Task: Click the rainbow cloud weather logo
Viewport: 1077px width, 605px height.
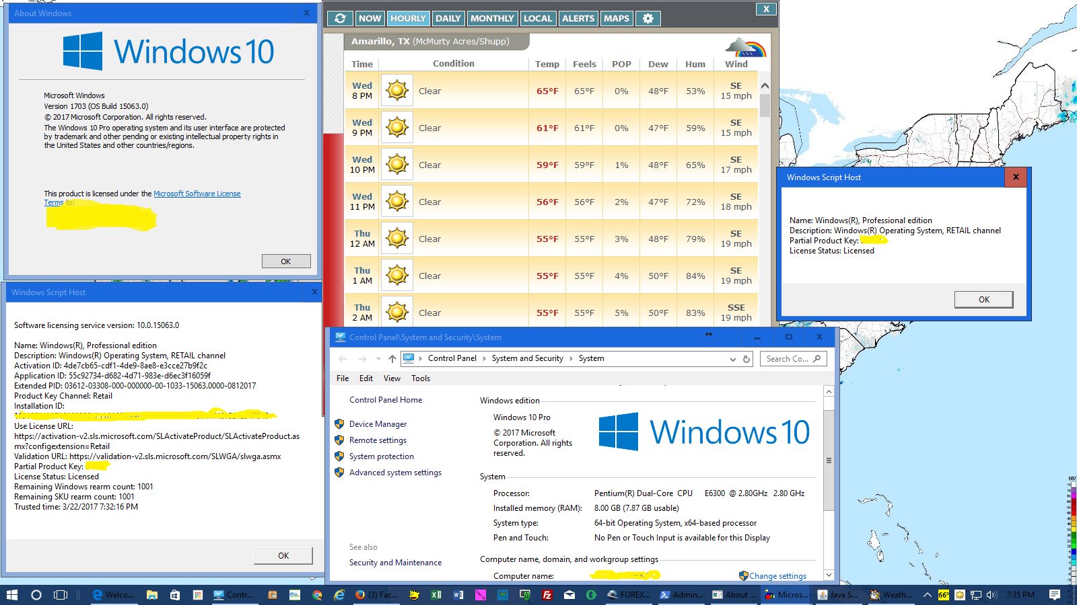Action: tap(746, 48)
